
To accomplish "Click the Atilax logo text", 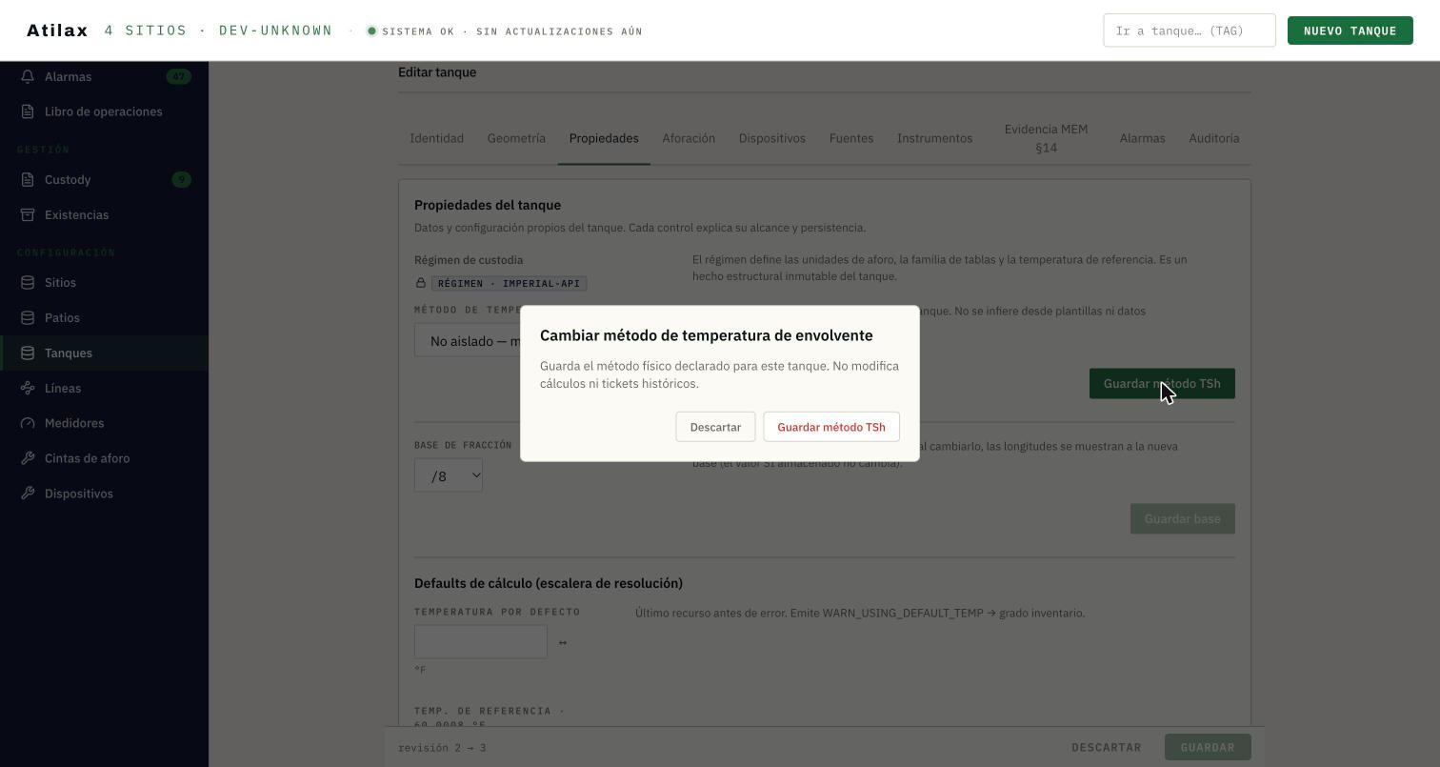I will (57, 30).
